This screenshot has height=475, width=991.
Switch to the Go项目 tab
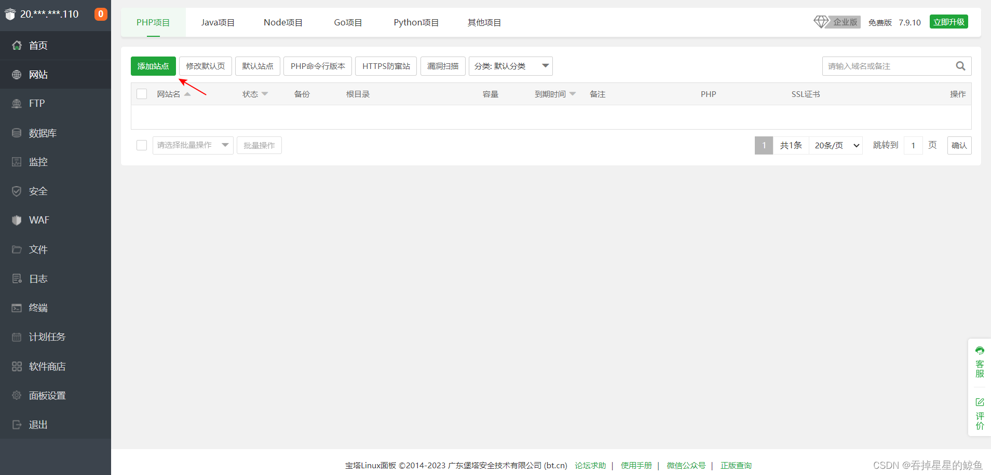[348, 22]
